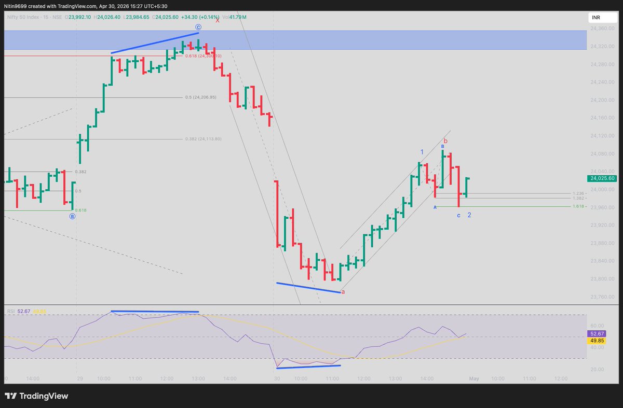The width and height of the screenshot is (623, 408).
Task: Click the 24,120.00 price scale label
Action: coord(602,136)
